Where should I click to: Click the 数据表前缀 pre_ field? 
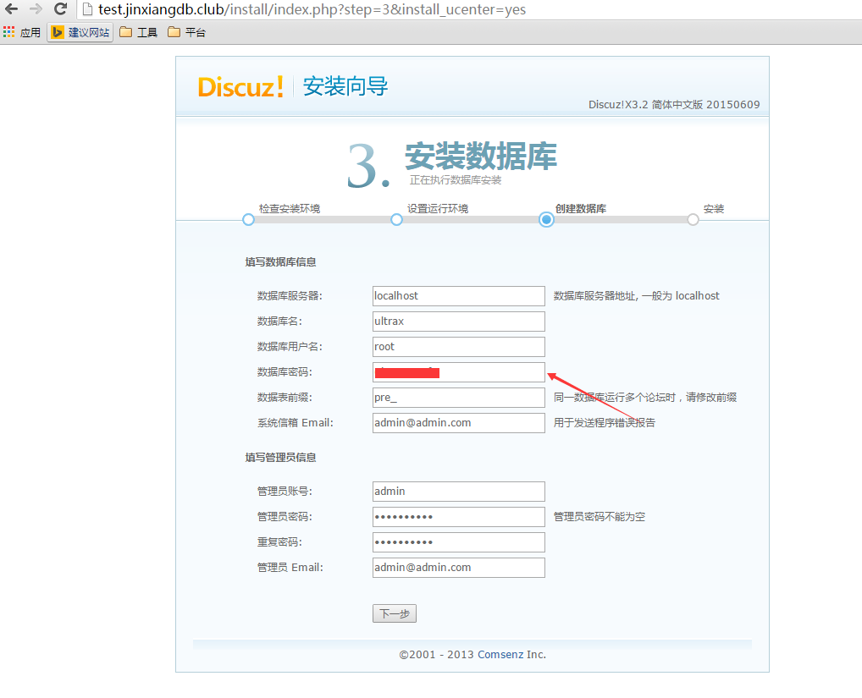pyautogui.click(x=458, y=398)
